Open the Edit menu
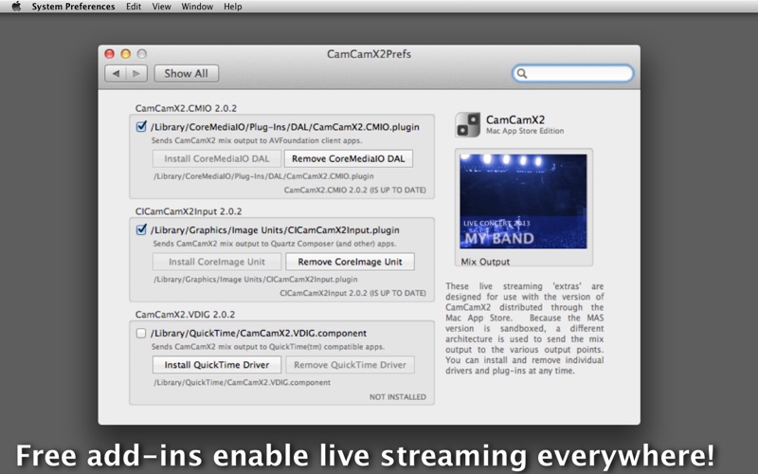Viewport: 758px width, 474px height. pos(134,7)
